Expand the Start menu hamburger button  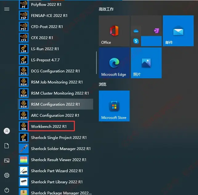click(x=7, y=9)
